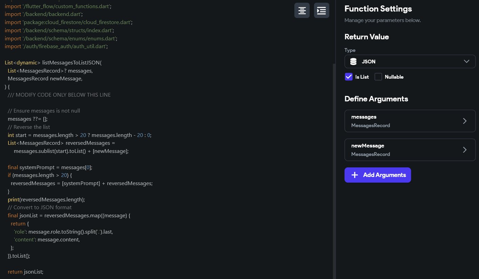Toggle the Is List checkbox
The height and width of the screenshot is (279, 479).
click(349, 77)
